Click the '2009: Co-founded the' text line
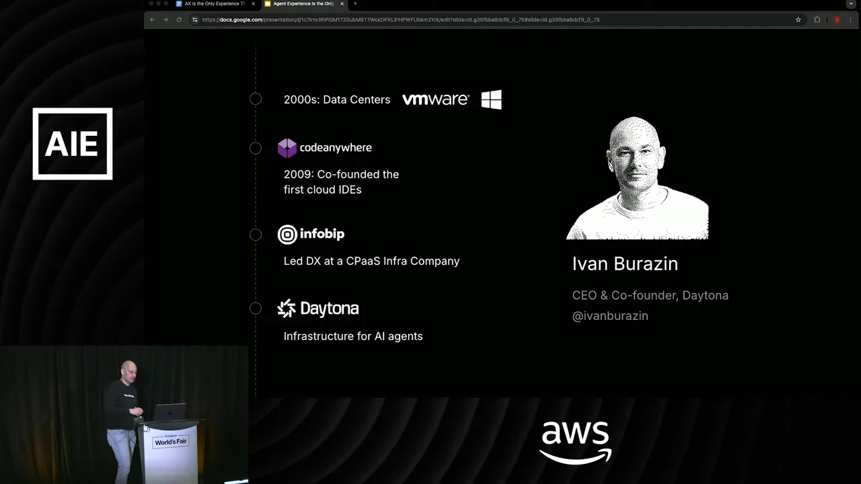 tap(341, 174)
